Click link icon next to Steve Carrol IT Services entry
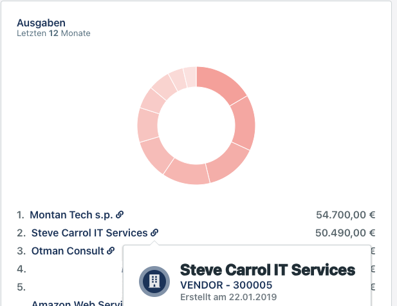Screen dimensions: 397x306 pos(154,233)
